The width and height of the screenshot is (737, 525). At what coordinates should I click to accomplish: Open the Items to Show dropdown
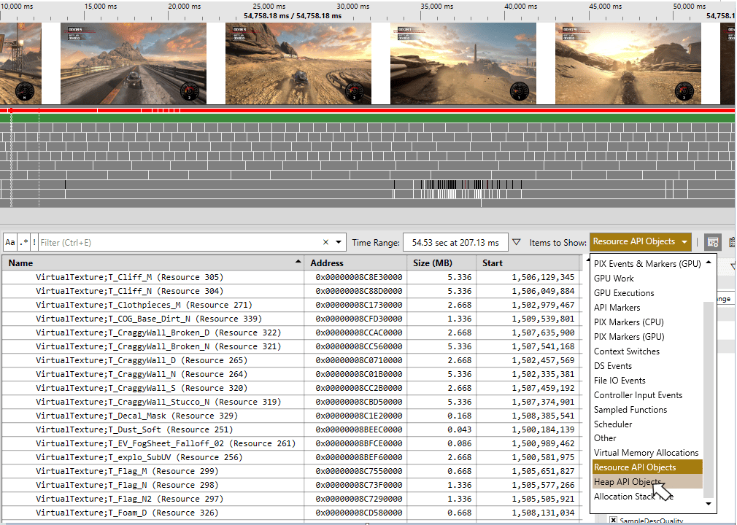point(640,242)
